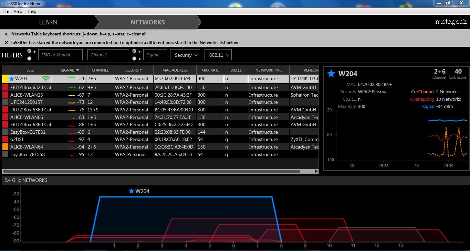
Task: Select the EaysBox-78E558 network row
Action: 160,154
